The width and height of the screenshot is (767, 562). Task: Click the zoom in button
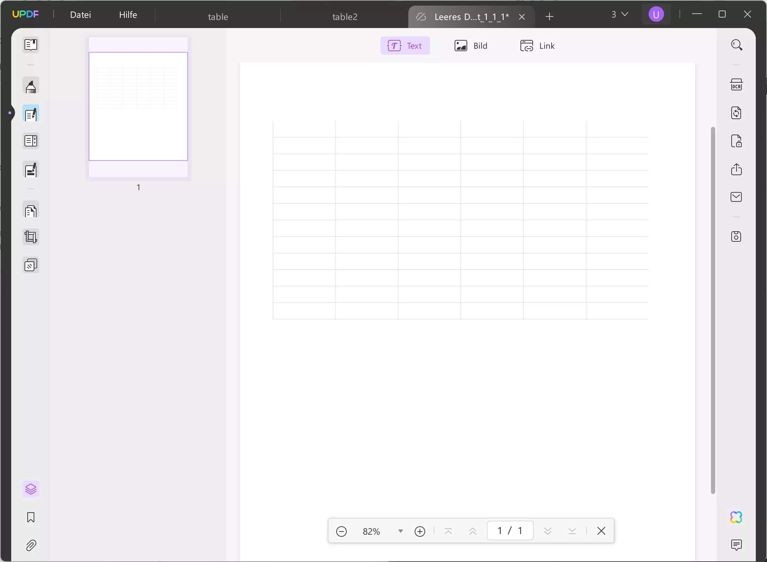(x=420, y=531)
